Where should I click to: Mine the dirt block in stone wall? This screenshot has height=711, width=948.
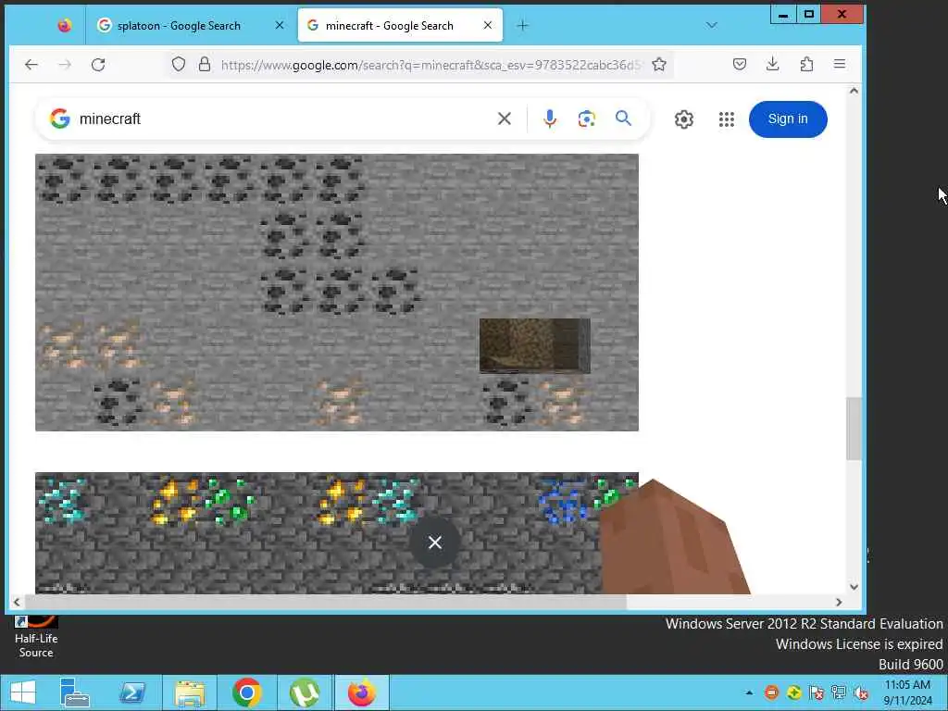534,346
